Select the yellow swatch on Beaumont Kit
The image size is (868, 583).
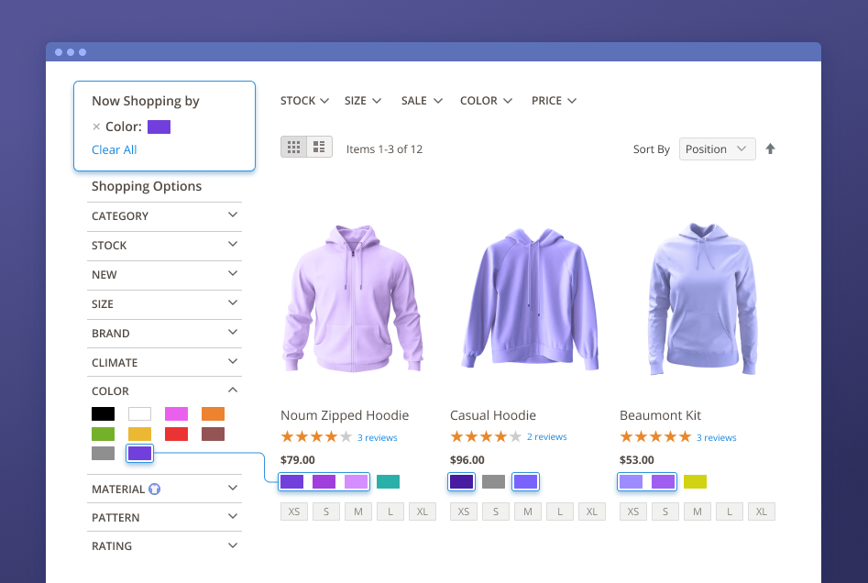tap(695, 481)
